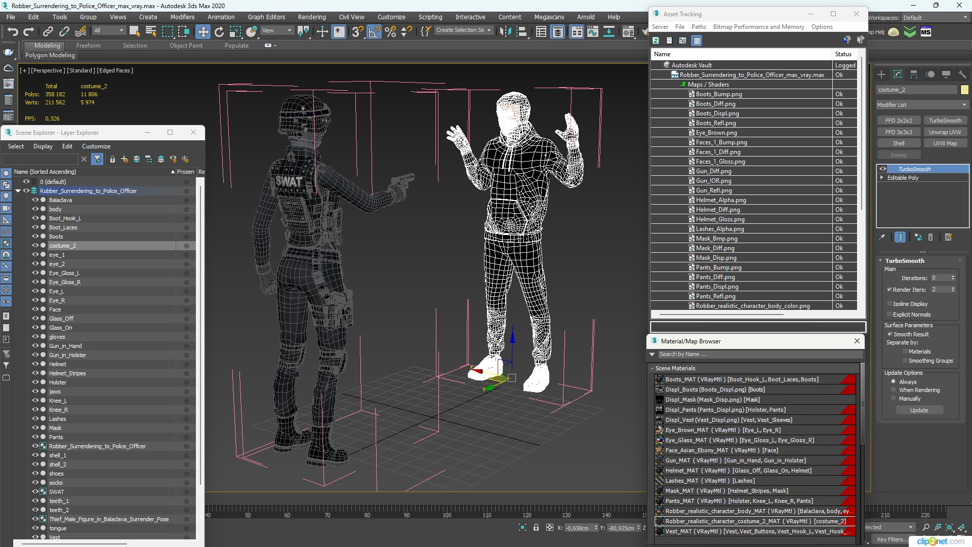Screen dimensions: 972x547
Task: Click the UVW Map modifier button
Action: (945, 143)
